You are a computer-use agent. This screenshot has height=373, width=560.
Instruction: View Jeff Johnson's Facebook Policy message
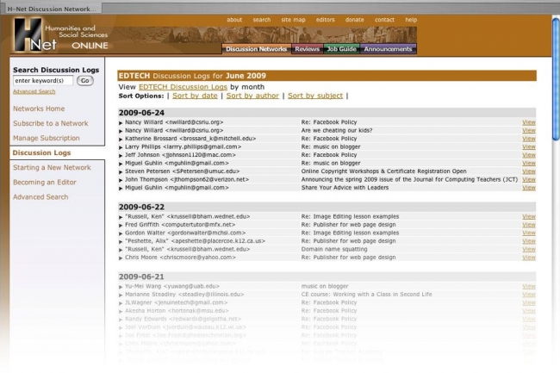[529, 155]
